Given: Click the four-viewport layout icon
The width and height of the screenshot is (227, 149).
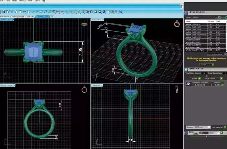Looking at the screenshot, I should pos(58,12).
